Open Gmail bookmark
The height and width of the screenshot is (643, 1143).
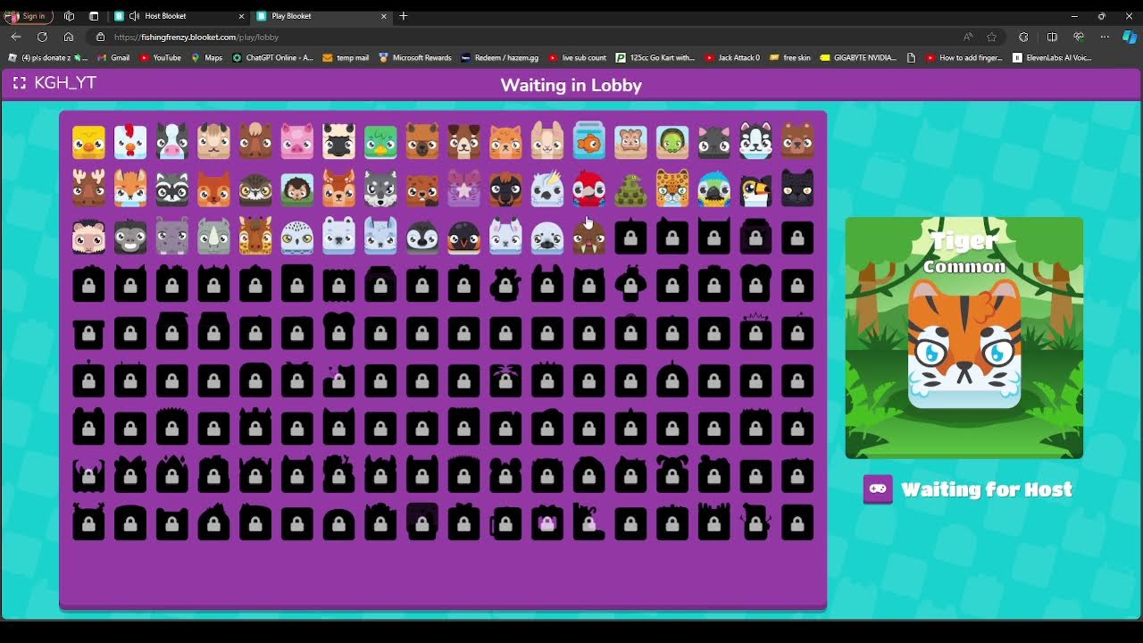(113, 58)
